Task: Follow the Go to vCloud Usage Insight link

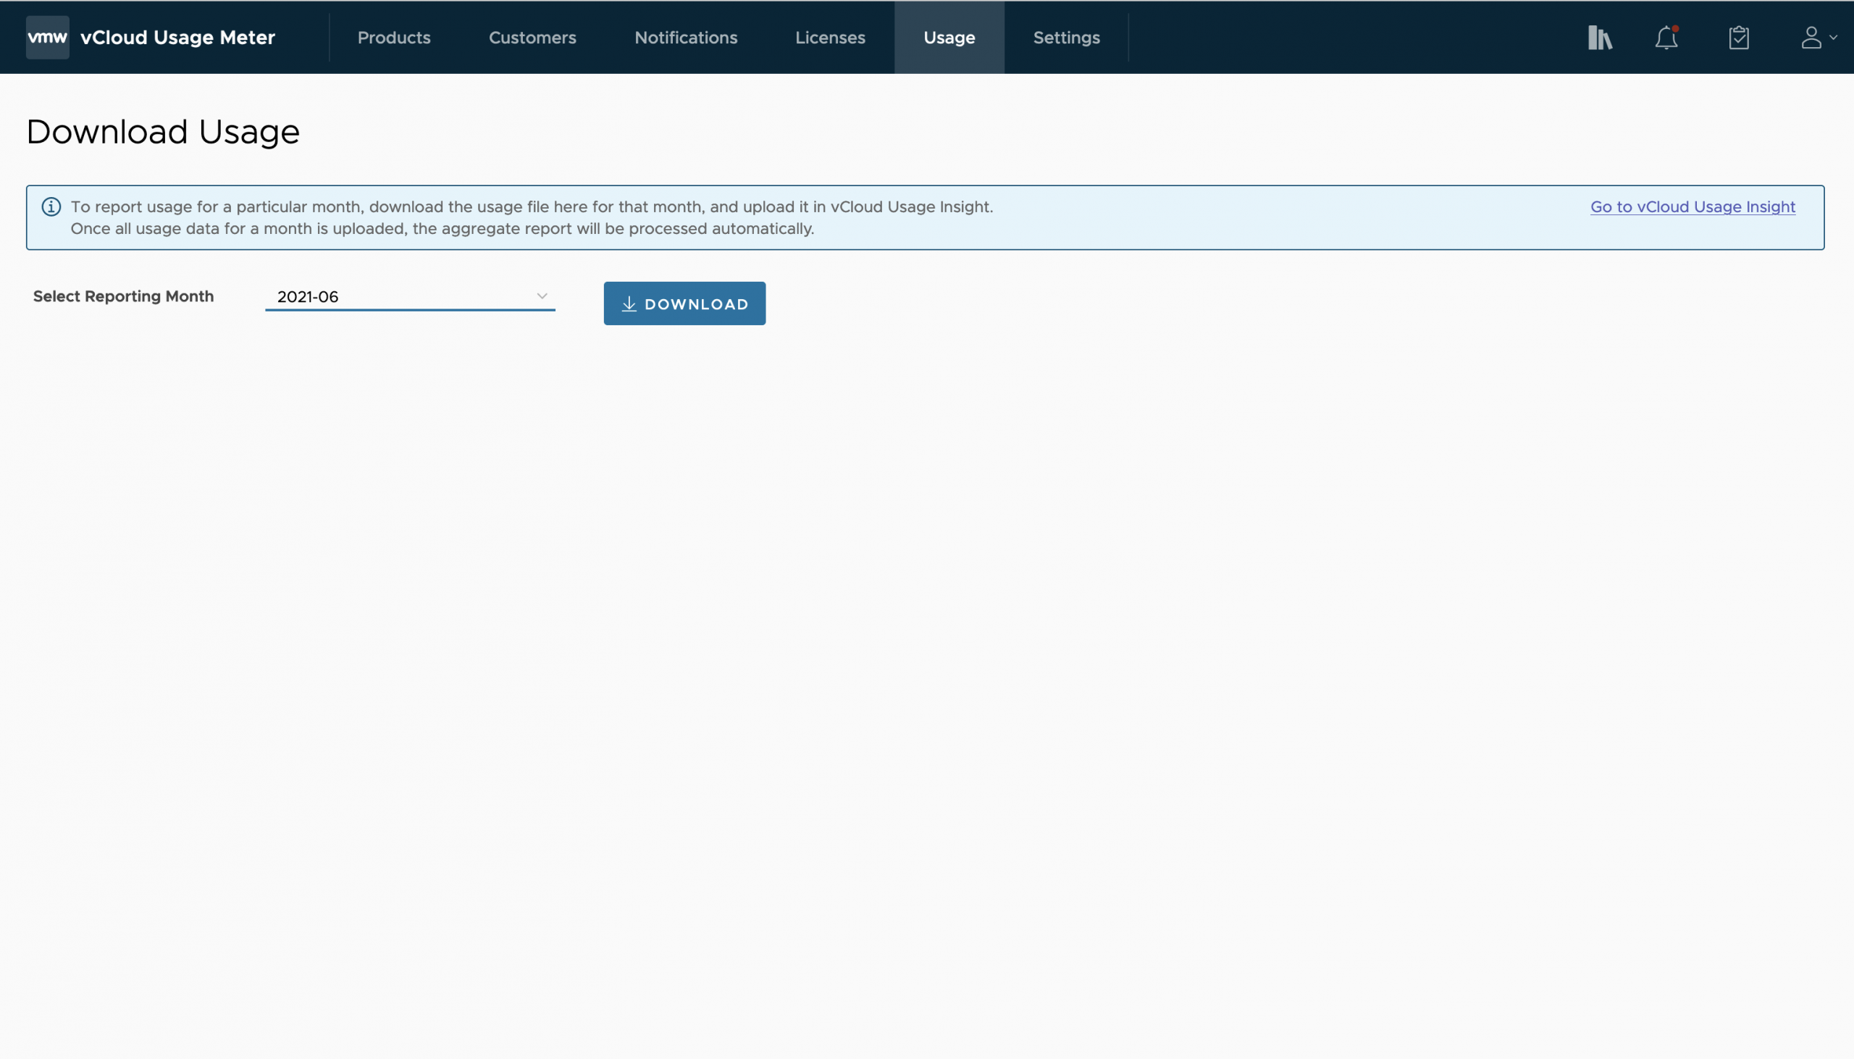Action: click(x=1692, y=207)
